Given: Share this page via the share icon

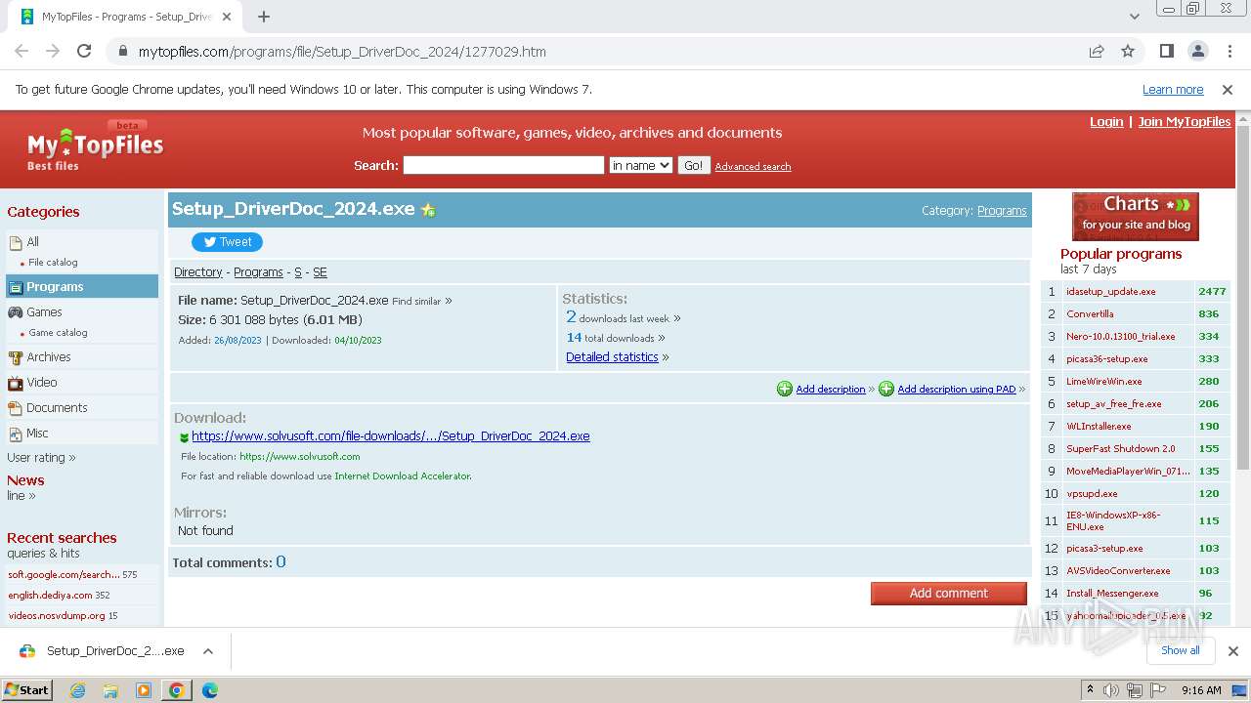Looking at the screenshot, I should (x=1097, y=52).
